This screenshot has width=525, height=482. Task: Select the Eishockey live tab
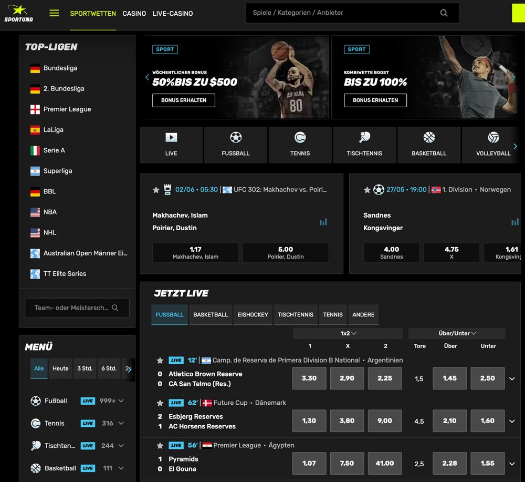[x=253, y=315]
